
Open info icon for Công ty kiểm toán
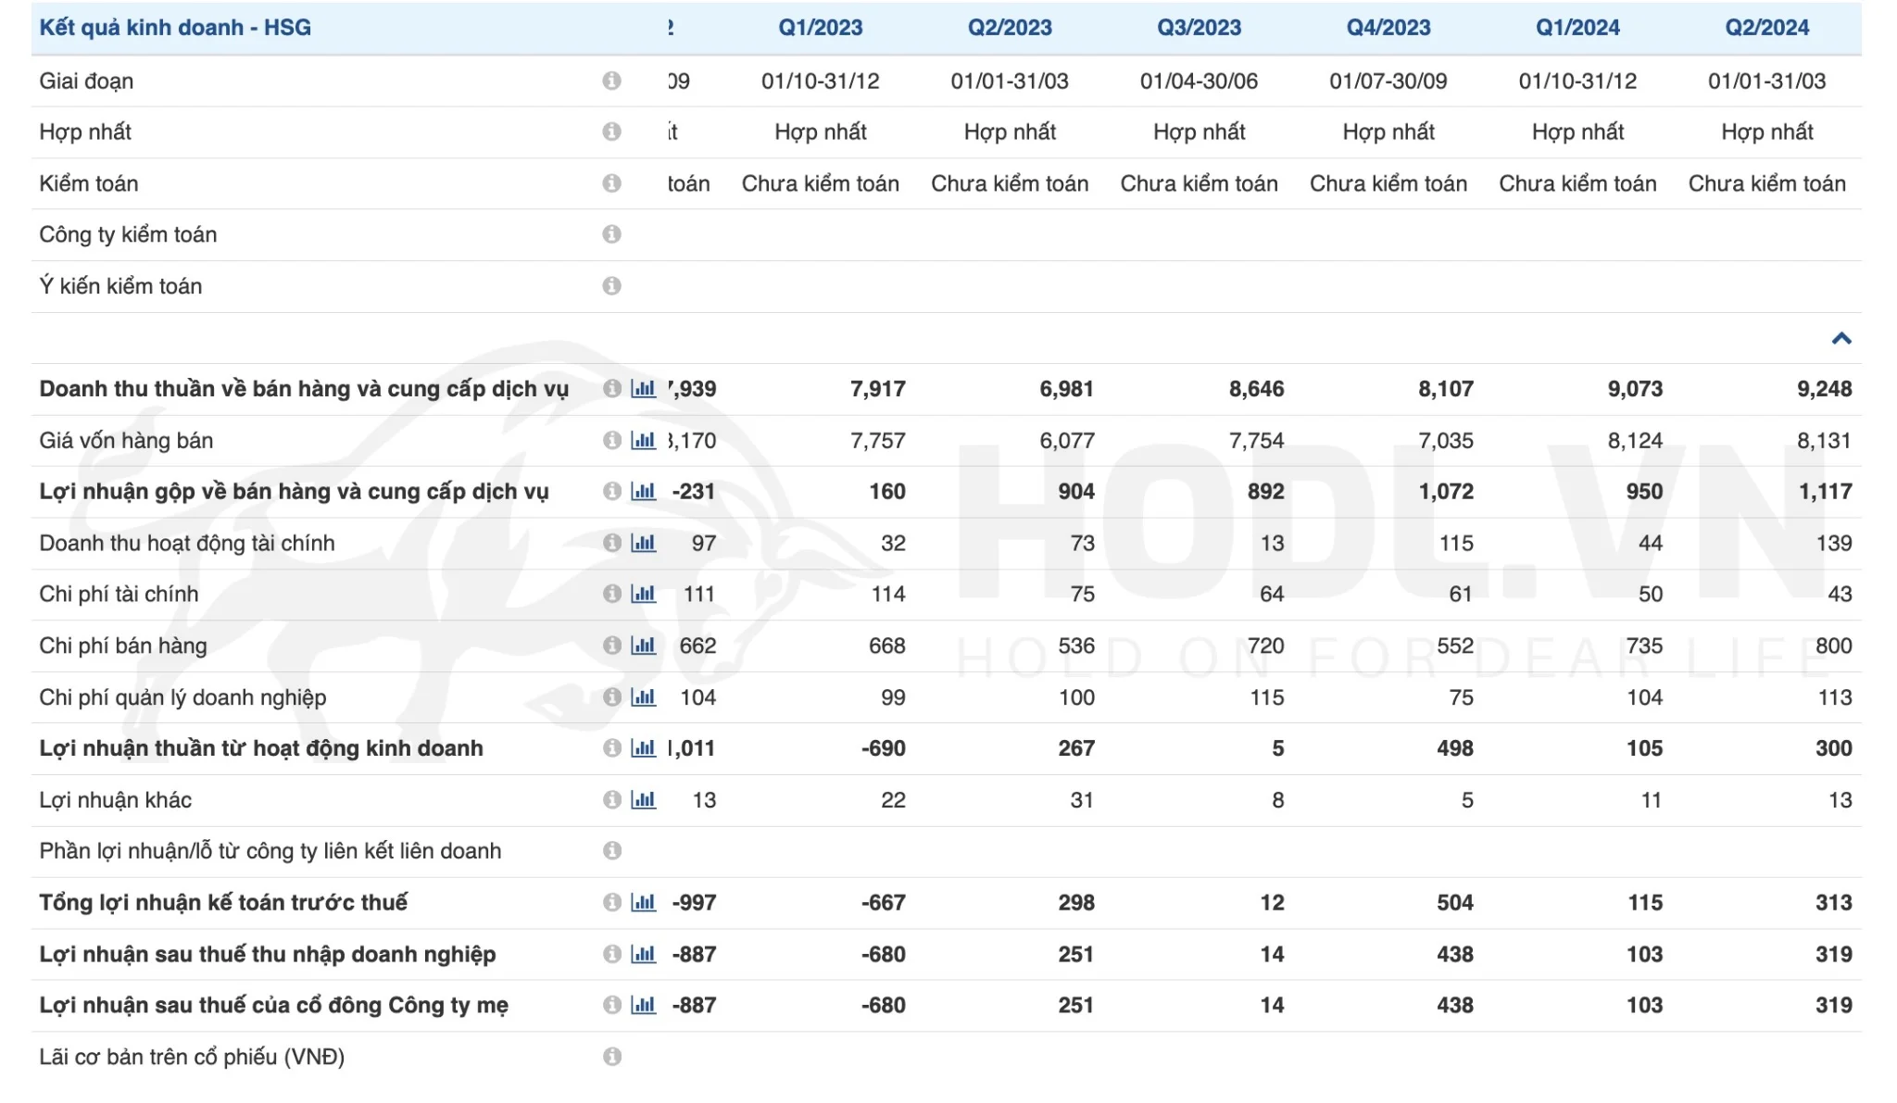pyautogui.click(x=611, y=234)
